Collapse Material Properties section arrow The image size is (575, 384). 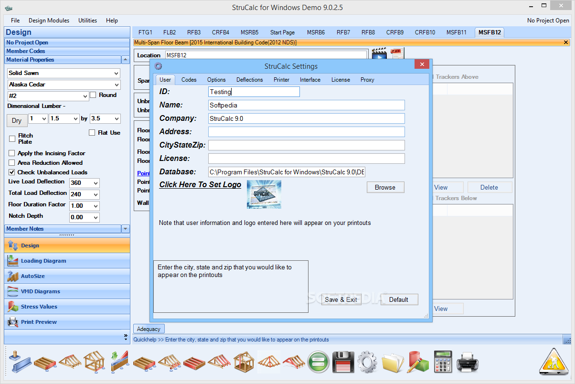click(x=126, y=60)
